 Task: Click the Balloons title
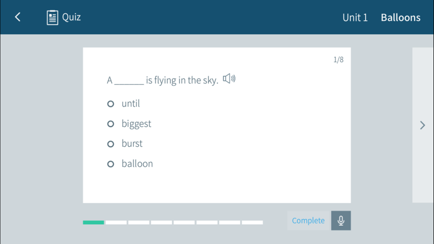coord(401,17)
